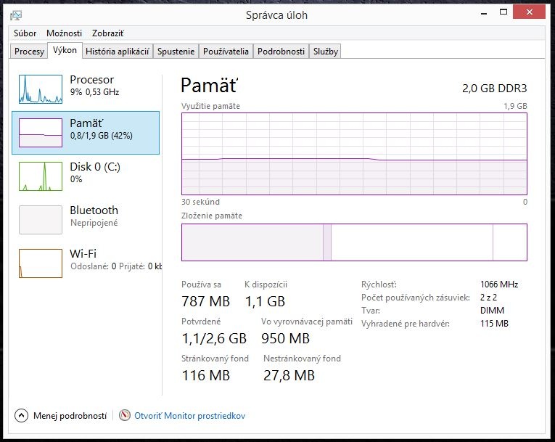Click the Otvoriť Monitor prostriedkov link
The image size is (555, 442).
pyautogui.click(x=190, y=416)
